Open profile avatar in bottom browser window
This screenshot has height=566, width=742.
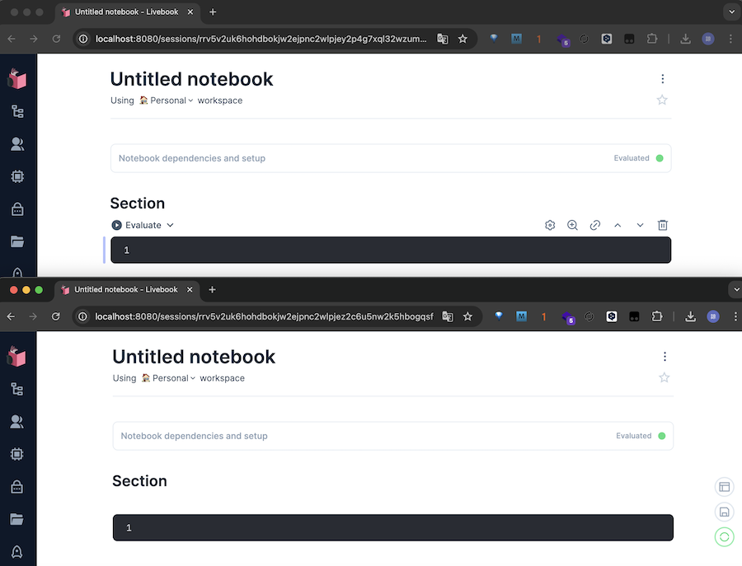[713, 316]
